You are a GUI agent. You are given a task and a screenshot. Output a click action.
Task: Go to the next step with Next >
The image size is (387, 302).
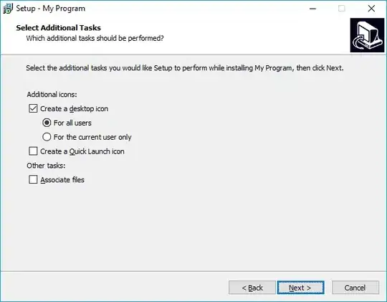tap(300, 288)
